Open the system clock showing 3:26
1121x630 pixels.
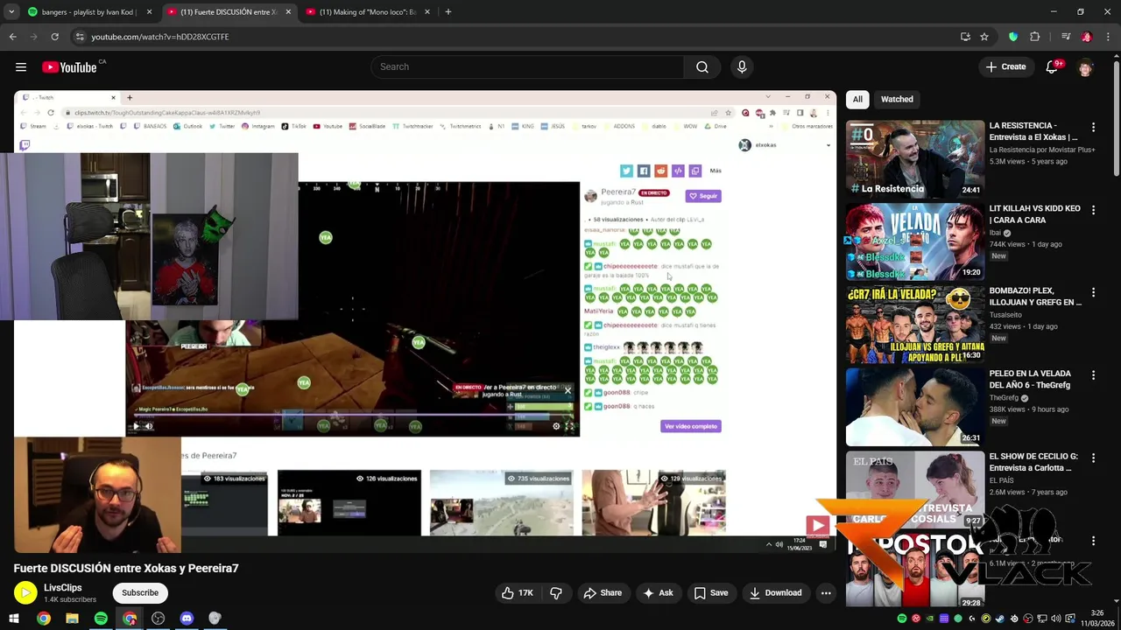(x=1096, y=619)
